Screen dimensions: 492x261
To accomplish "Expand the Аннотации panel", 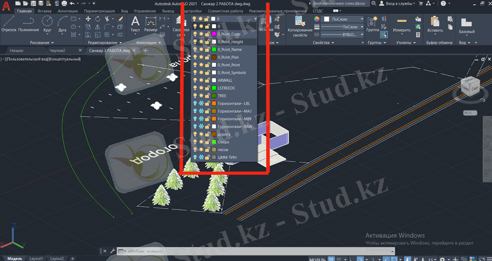I will [x=148, y=42].
